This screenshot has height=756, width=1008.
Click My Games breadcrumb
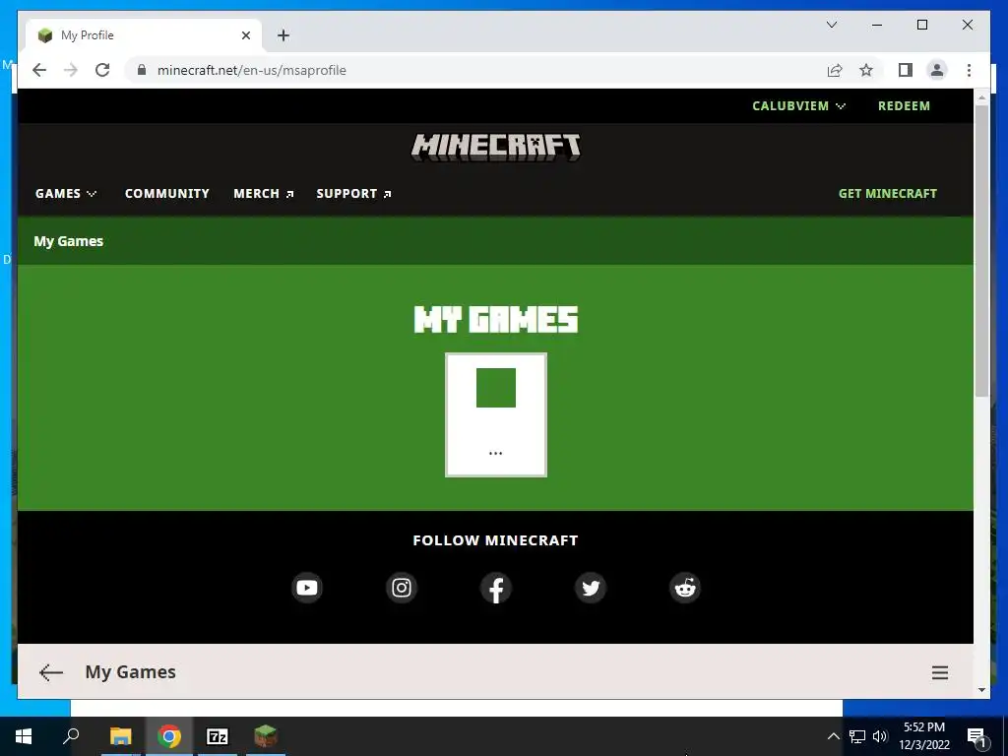(x=68, y=241)
